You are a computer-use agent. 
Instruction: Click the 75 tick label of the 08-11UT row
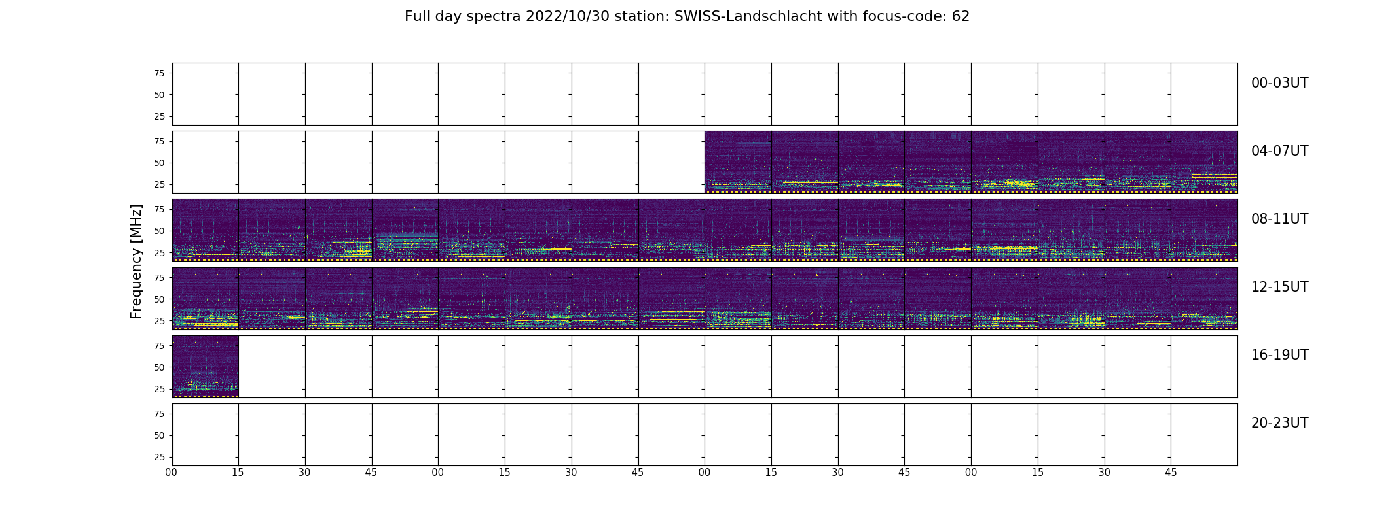[159, 209]
